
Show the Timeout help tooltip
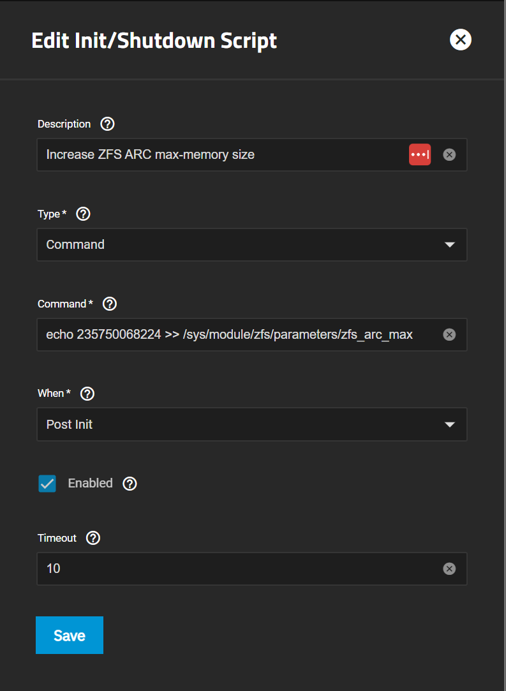tap(93, 538)
